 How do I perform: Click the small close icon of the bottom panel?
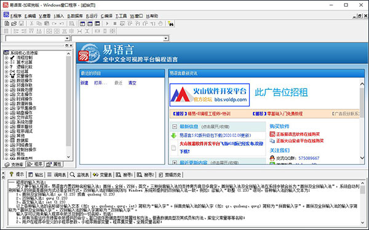3,173
